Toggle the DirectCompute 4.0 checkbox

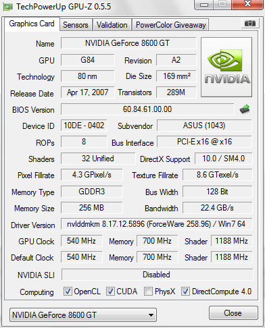185,292
